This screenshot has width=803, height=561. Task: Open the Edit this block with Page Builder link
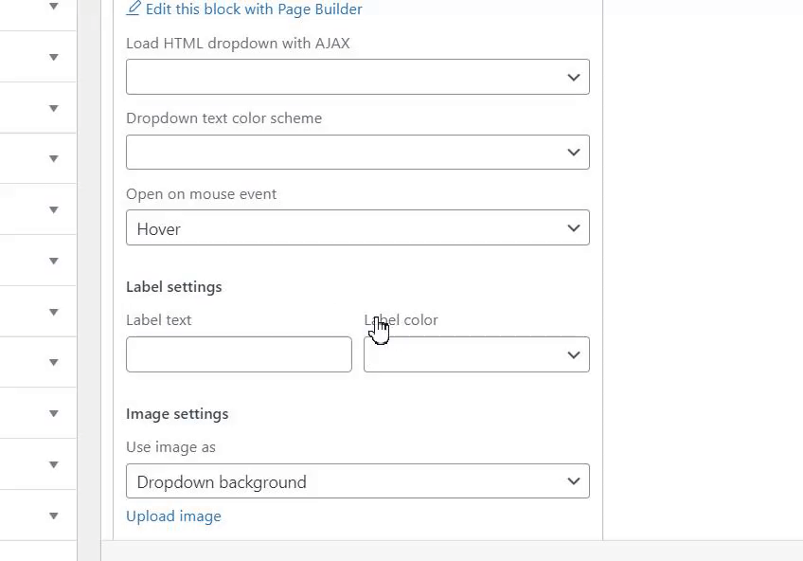coord(253,9)
